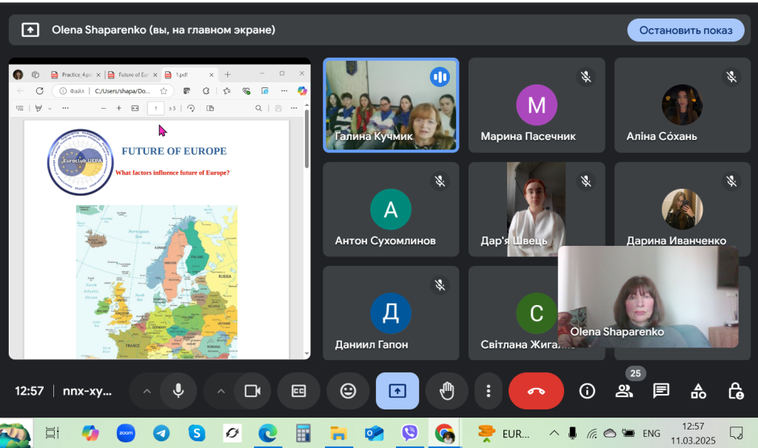Click the Dar'я Швець video tile
758x448 pixels.
pyautogui.click(x=537, y=209)
